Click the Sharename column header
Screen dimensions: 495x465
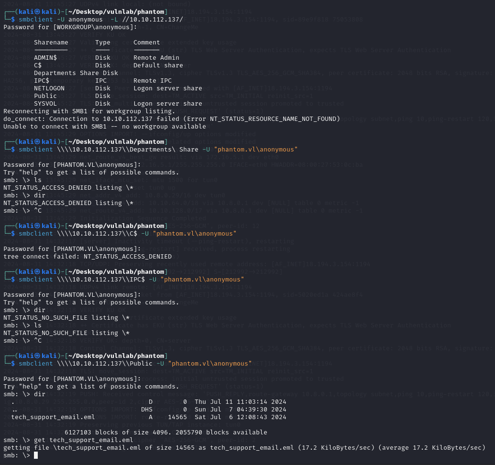click(51, 43)
